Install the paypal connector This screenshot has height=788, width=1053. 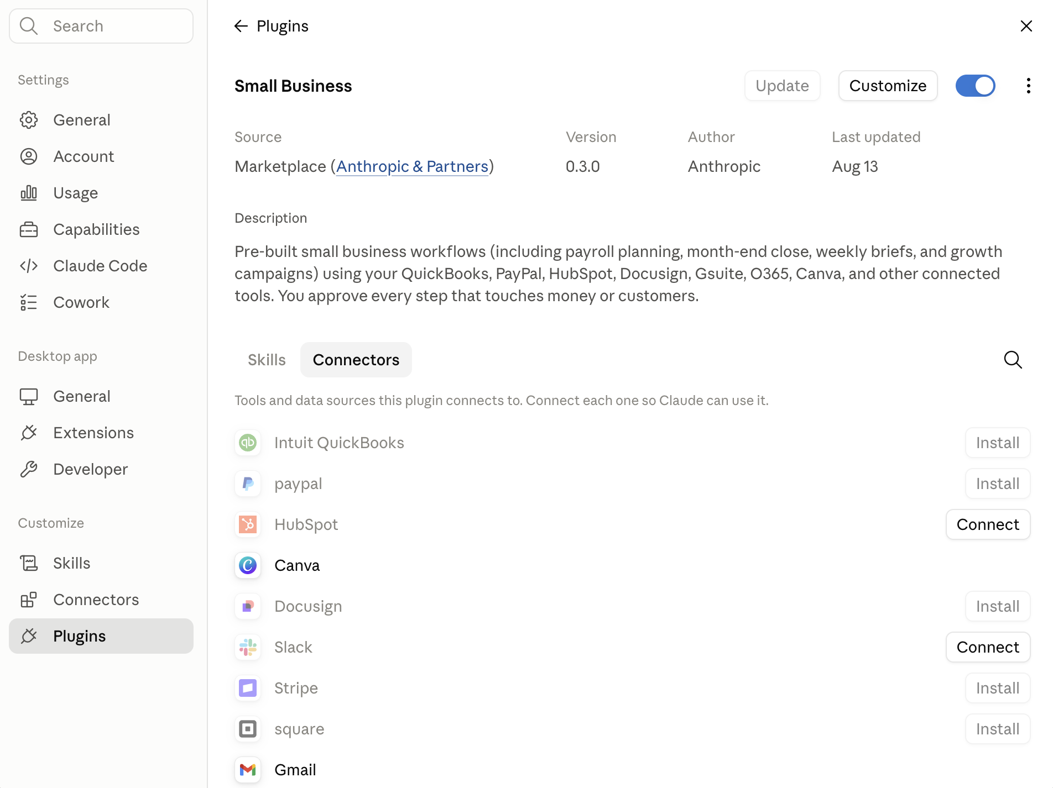(x=998, y=484)
